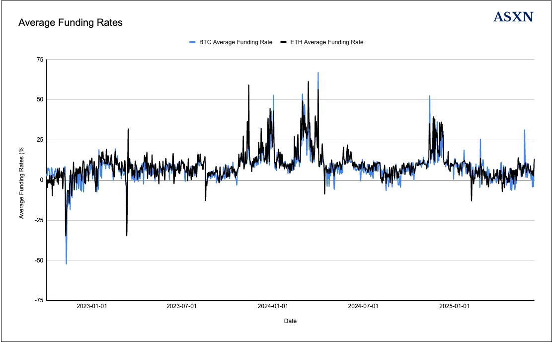Select the 2023-07-01 date label
Image resolution: width=553 pixels, height=343 pixels.
pos(183,307)
